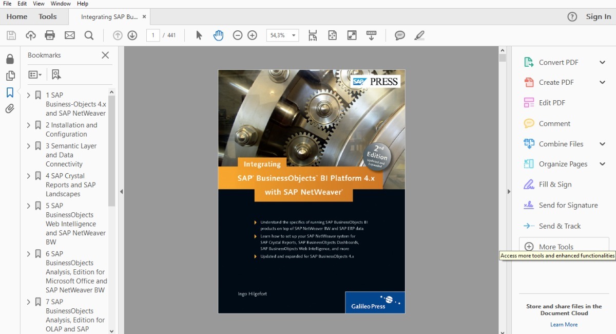Click the book cover page

(312, 191)
